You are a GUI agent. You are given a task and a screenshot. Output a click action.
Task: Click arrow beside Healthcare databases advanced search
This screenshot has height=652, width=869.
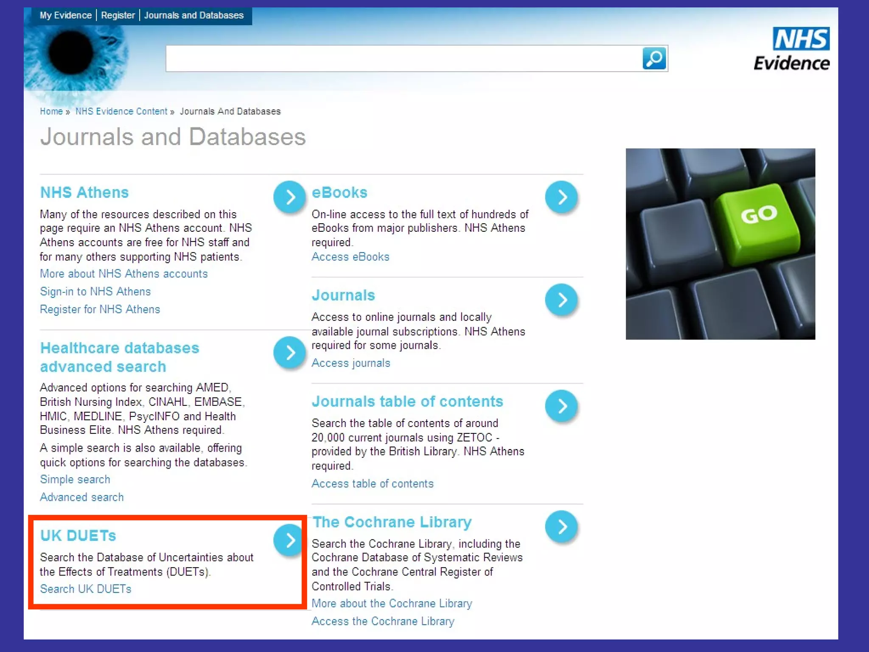click(x=289, y=352)
